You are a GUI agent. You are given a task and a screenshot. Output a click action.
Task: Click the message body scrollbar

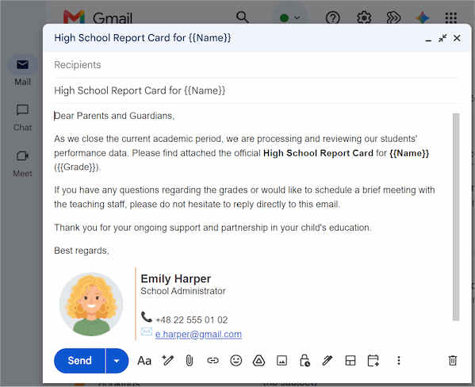coord(456,217)
